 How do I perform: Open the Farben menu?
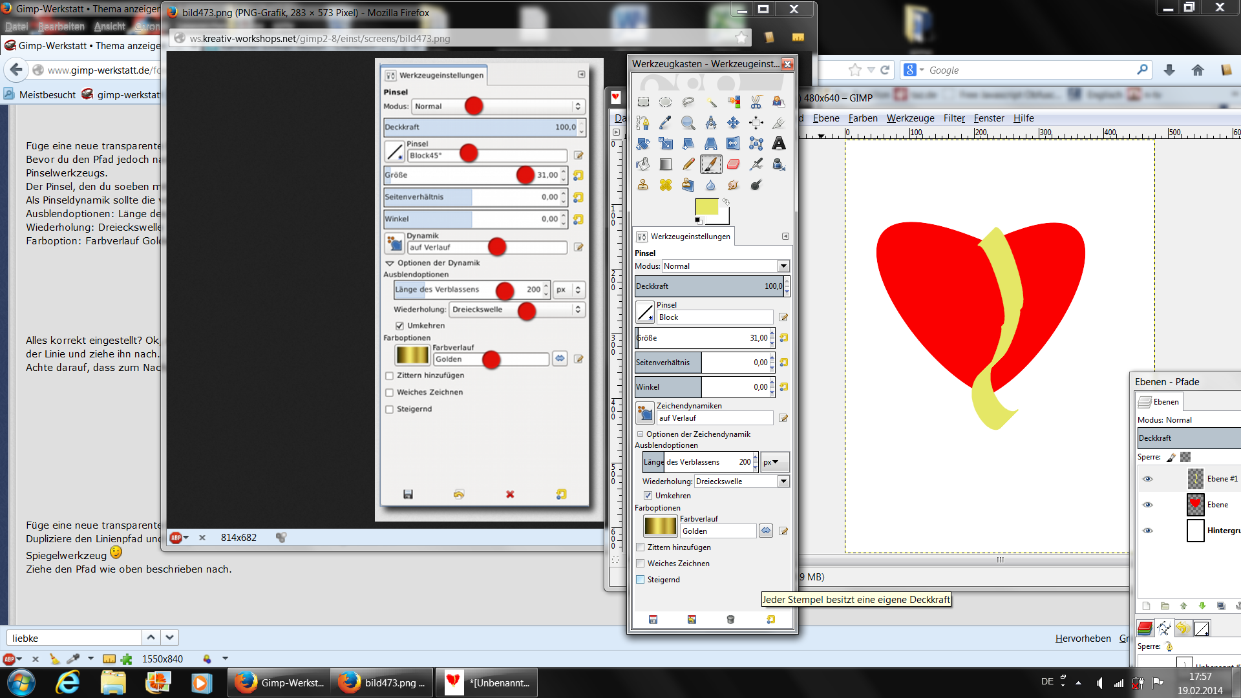tap(862, 118)
